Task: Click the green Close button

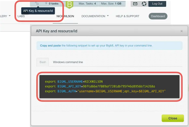Action: pos(173,118)
